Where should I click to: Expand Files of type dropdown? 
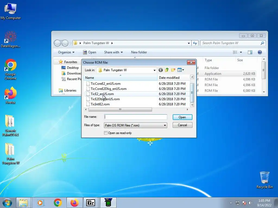[165, 125]
